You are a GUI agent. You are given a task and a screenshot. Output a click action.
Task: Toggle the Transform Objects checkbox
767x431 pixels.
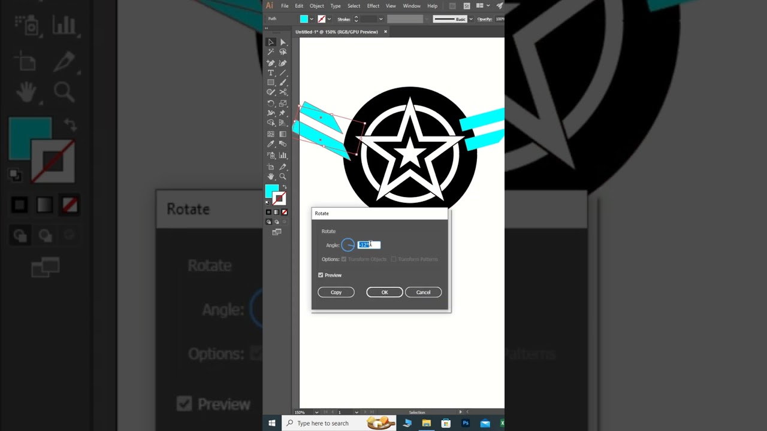(x=344, y=259)
